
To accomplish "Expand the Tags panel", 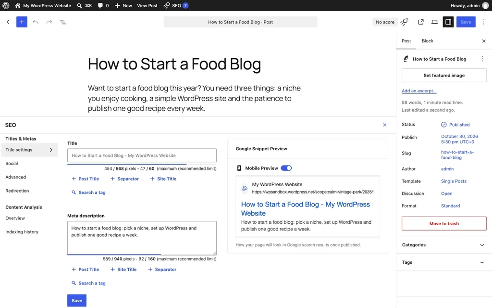I will 444,262.
